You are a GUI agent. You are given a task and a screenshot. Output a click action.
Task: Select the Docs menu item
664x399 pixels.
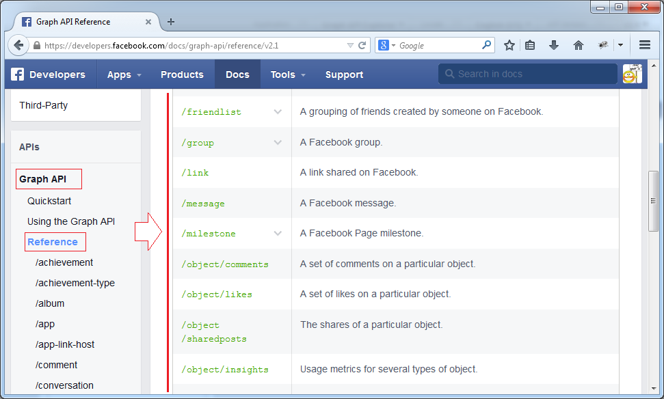(237, 74)
